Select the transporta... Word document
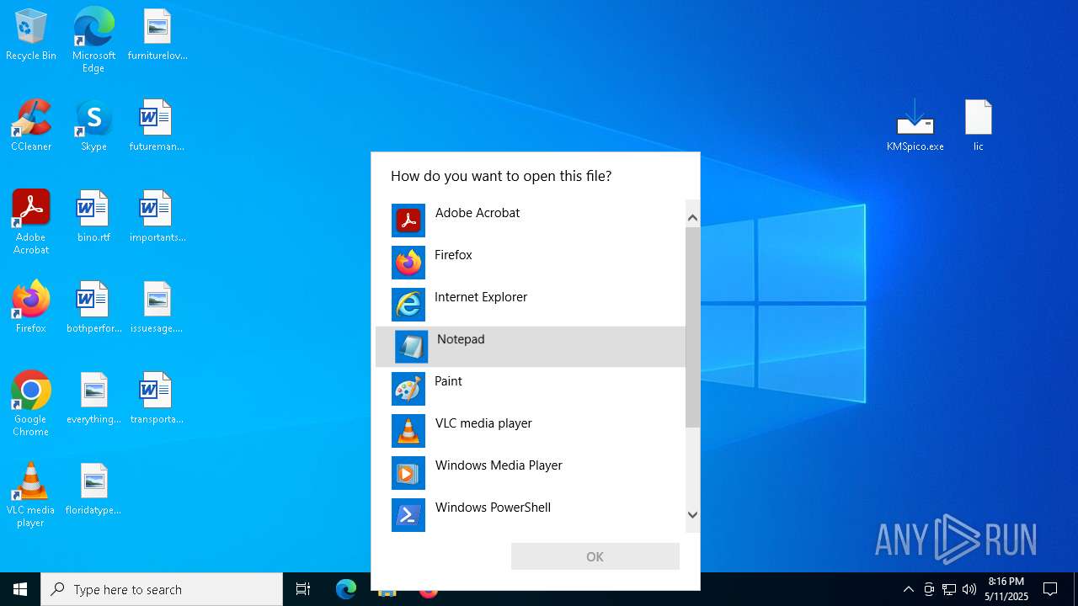The image size is (1078, 606). click(x=157, y=398)
